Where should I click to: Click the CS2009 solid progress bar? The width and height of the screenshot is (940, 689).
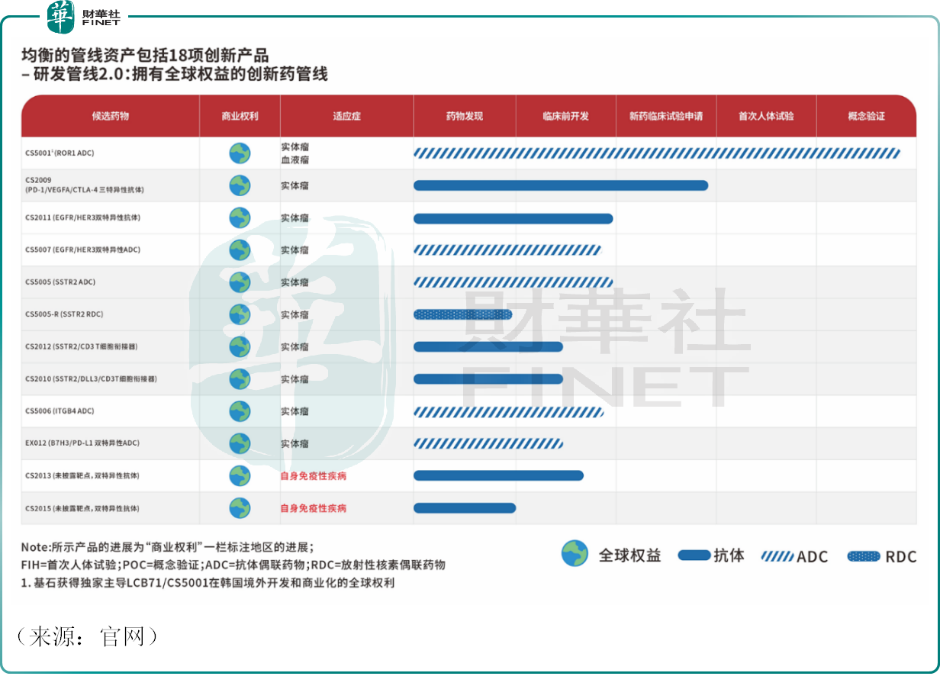coord(561,185)
